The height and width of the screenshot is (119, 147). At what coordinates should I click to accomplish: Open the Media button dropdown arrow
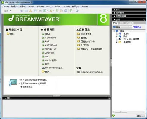pos(54,11)
